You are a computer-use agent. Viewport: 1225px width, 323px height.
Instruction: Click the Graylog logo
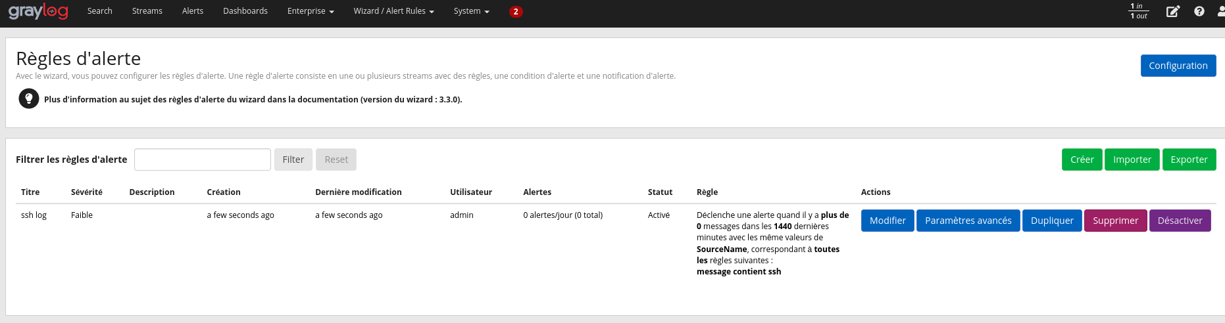38,11
